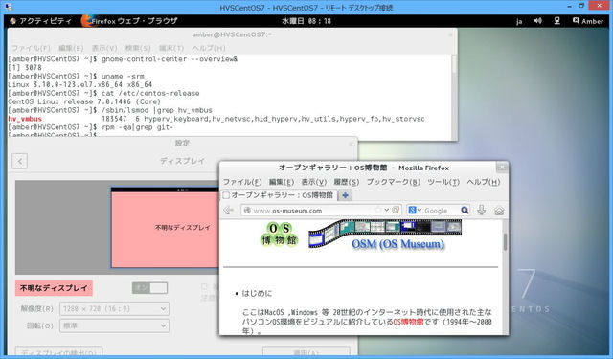Open the Amber user menu
613x359 pixels.
pos(588,21)
